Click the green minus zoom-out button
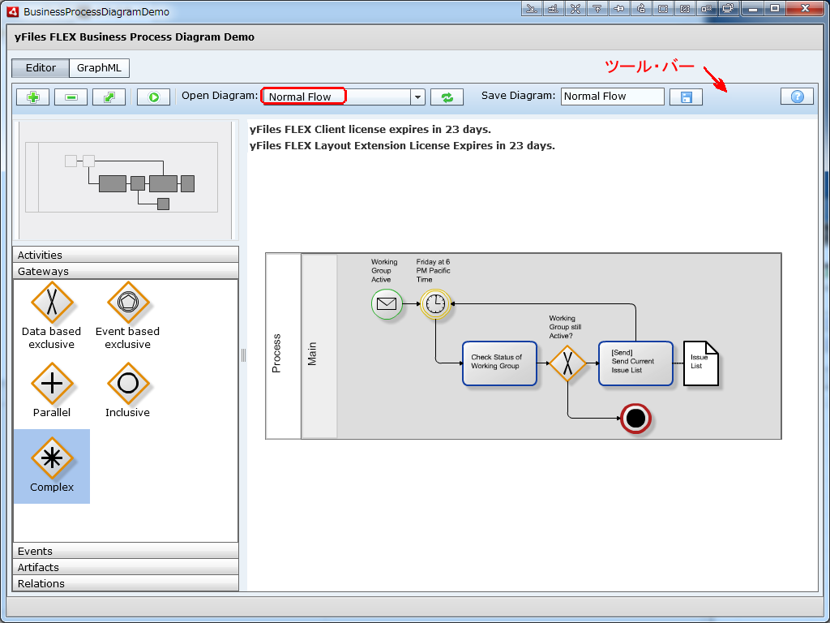This screenshot has height=623, width=830. click(71, 97)
